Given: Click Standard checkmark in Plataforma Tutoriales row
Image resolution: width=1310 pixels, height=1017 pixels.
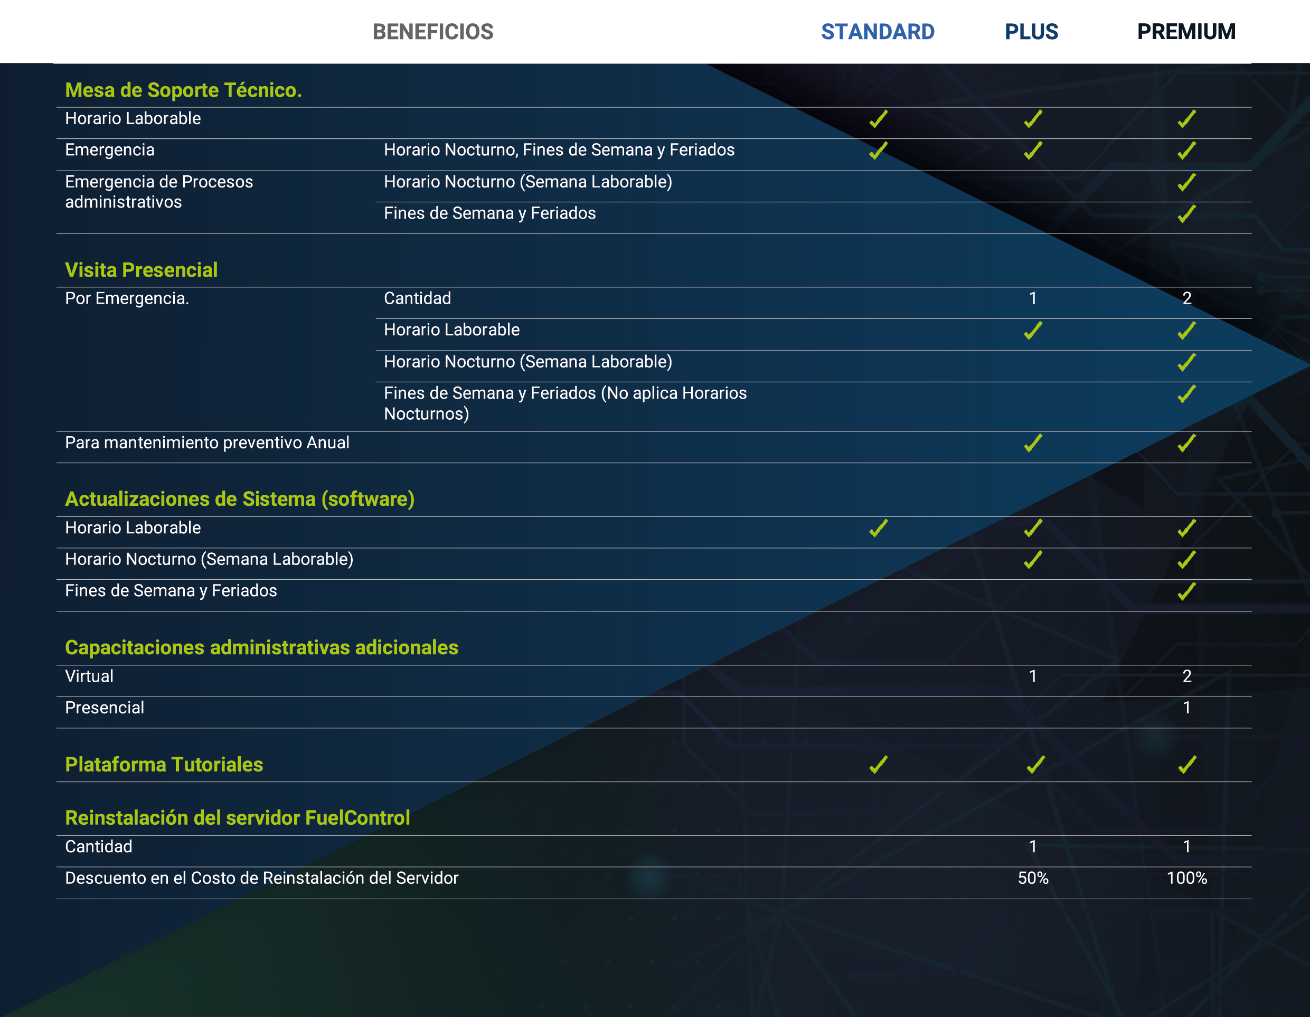Looking at the screenshot, I should 878,765.
